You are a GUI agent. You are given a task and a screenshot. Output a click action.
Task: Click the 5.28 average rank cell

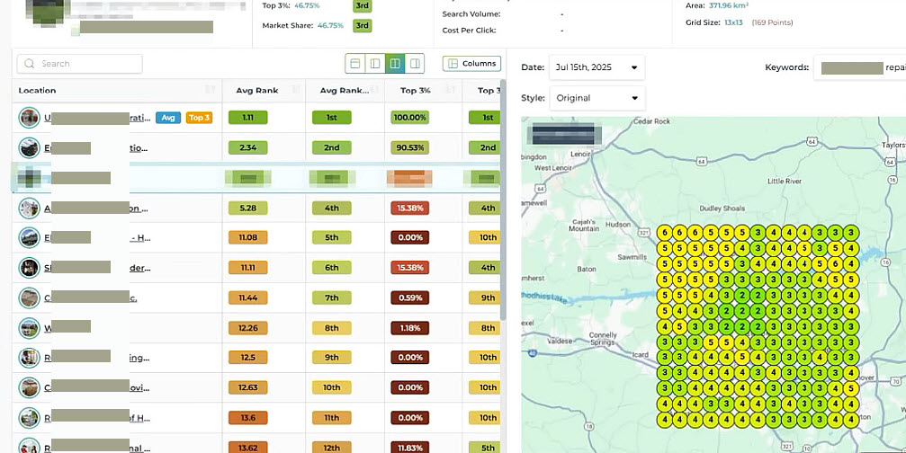point(248,208)
